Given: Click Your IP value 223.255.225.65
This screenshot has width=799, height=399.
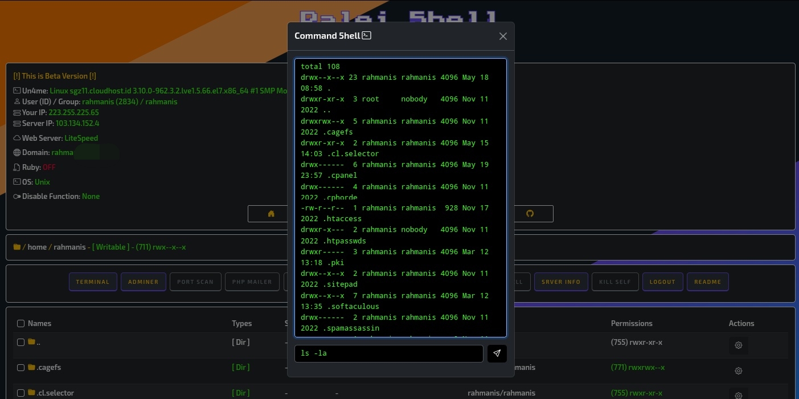Looking at the screenshot, I should [73, 112].
